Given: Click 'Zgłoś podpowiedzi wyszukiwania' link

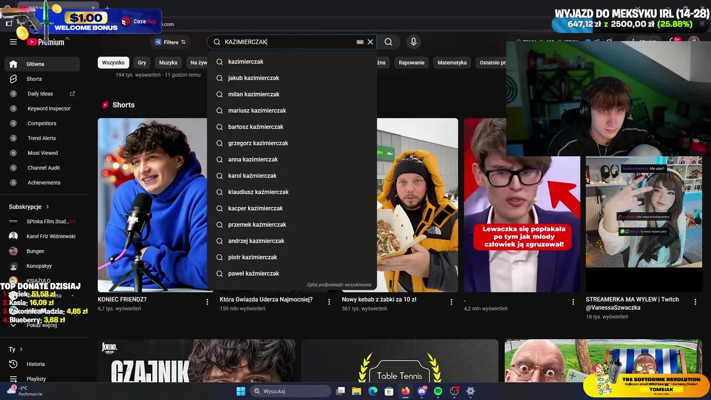Looking at the screenshot, I should [x=339, y=285].
